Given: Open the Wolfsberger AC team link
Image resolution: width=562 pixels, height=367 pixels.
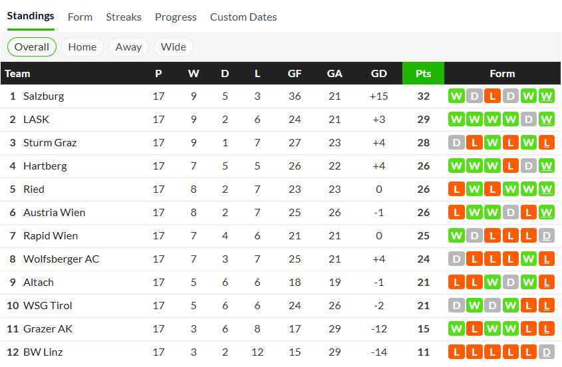Looking at the screenshot, I should [61, 259].
